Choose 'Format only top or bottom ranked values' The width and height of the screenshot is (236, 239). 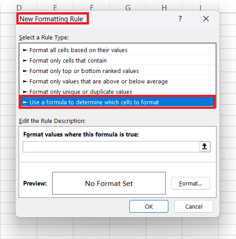point(118,71)
